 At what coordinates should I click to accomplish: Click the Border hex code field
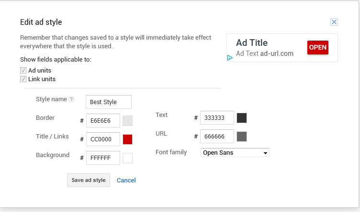pyautogui.click(x=103, y=120)
